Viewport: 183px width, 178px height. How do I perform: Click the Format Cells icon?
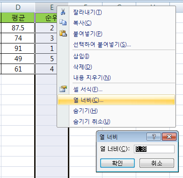coord(63,89)
